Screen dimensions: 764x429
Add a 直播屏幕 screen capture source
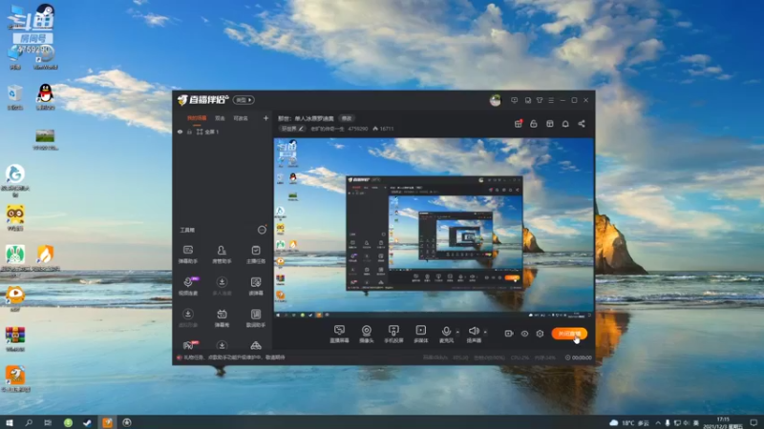click(339, 335)
